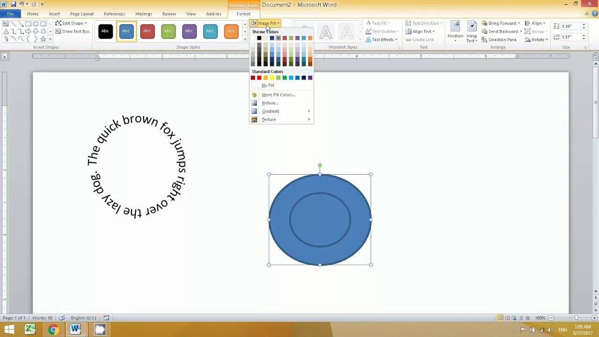Click the shape height field showing 1.39"

tap(571, 27)
